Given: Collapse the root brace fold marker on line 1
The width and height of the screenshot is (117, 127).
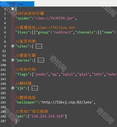Looking at the screenshot, I should (x=13, y=9).
